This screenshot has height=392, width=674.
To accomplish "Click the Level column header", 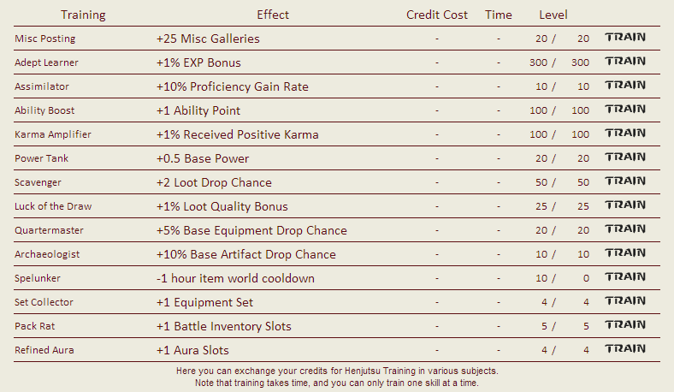I will pyautogui.click(x=553, y=15).
